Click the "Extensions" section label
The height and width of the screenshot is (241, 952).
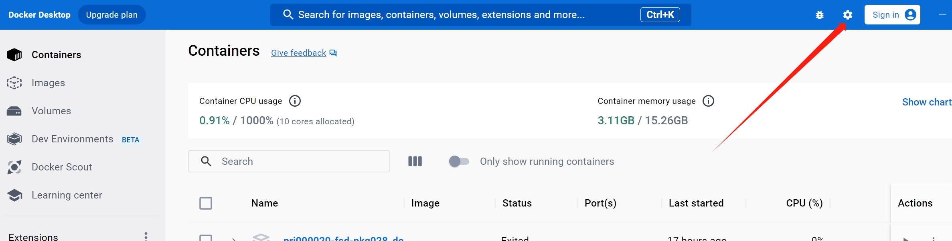point(33,237)
